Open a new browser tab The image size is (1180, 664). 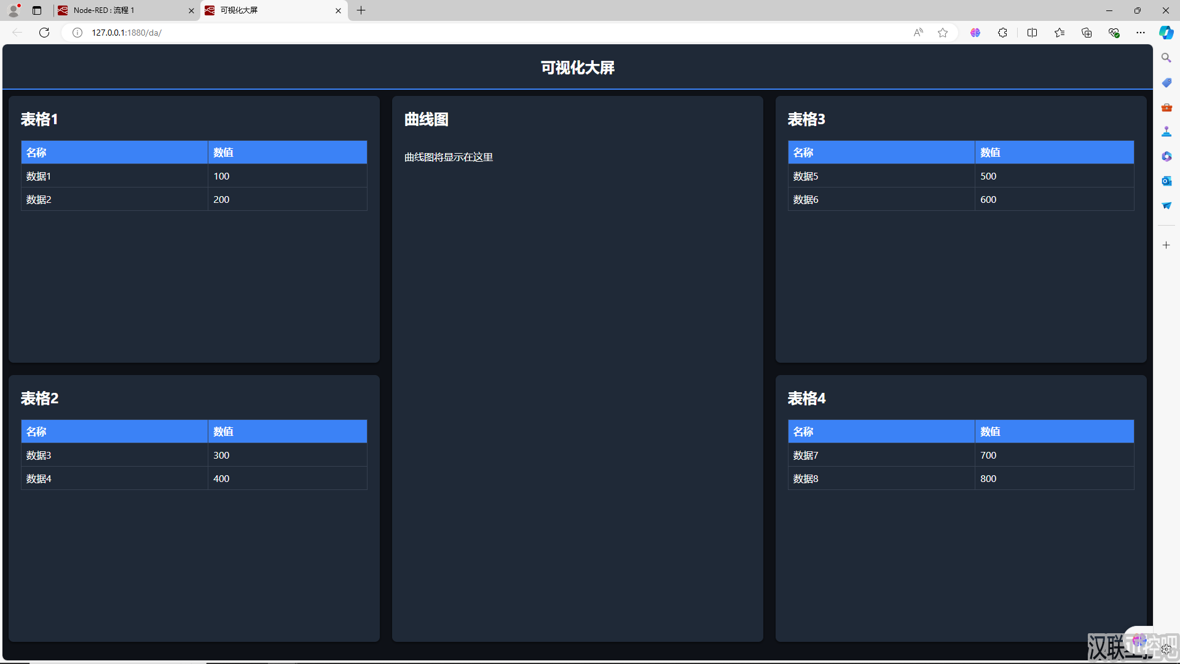pyautogui.click(x=361, y=10)
